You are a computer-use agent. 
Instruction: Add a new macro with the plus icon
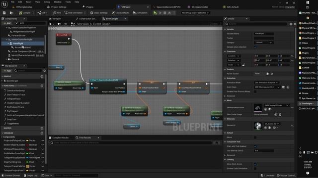tap(42, 128)
